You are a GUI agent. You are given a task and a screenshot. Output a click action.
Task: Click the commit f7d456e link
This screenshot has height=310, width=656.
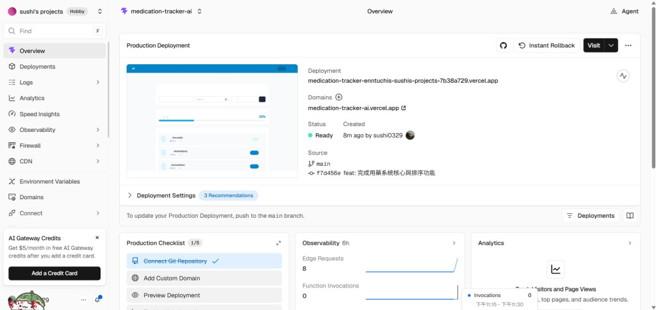click(329, 173)
